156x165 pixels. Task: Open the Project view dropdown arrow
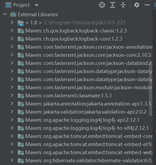(37, 5)
